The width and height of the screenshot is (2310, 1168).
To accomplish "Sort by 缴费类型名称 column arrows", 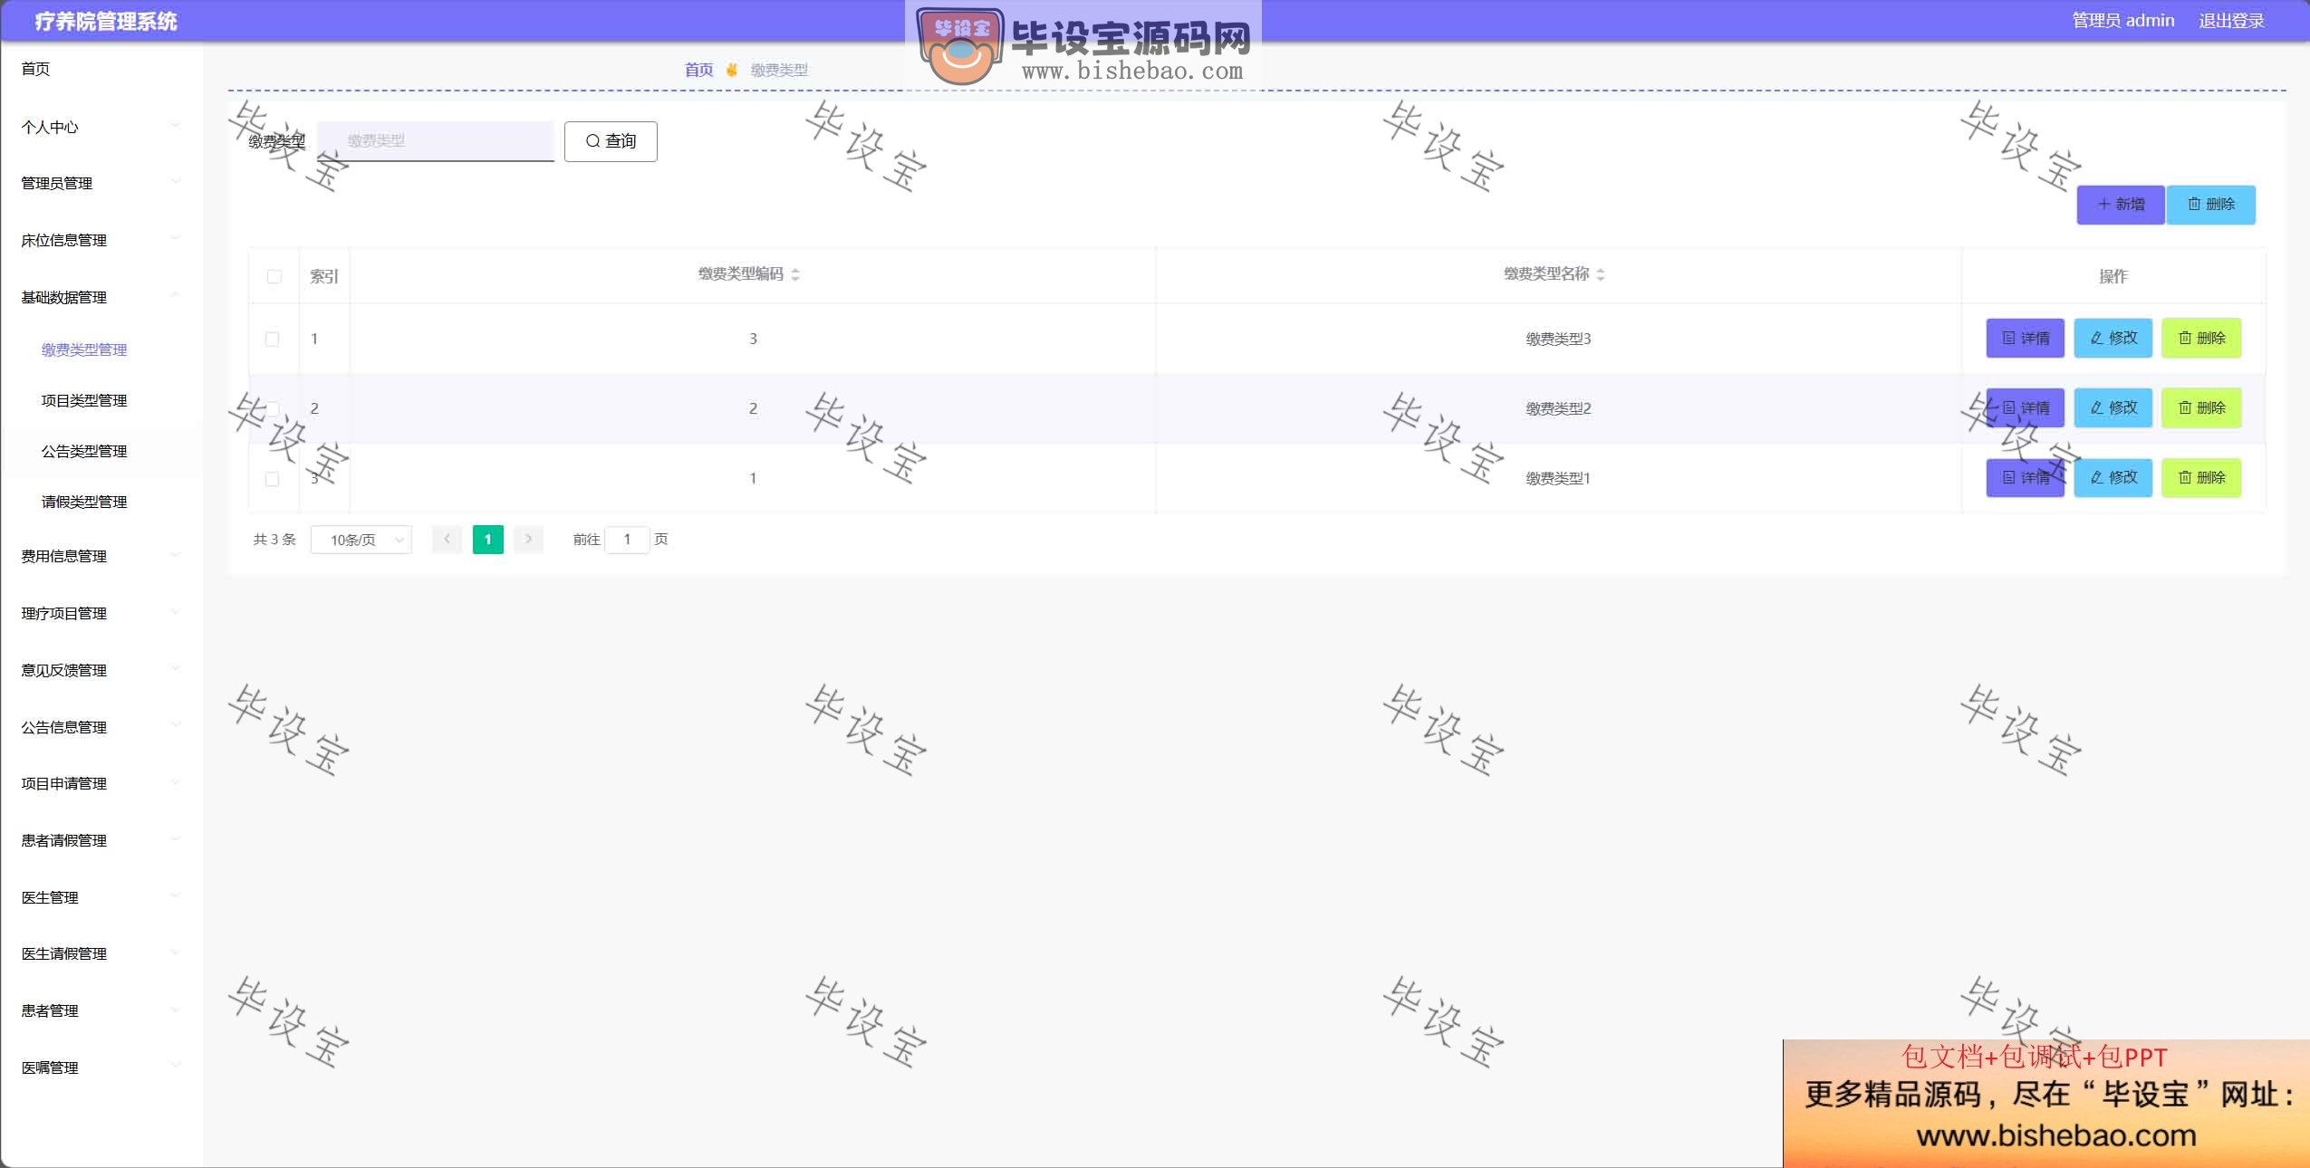I will point(1601,274).
